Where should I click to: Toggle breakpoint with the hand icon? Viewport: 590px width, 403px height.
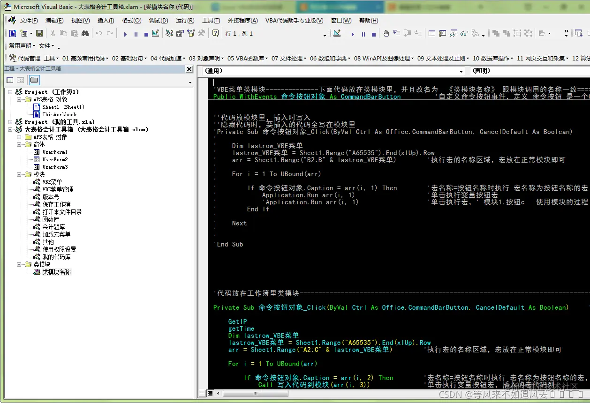(x=386, y=33)
